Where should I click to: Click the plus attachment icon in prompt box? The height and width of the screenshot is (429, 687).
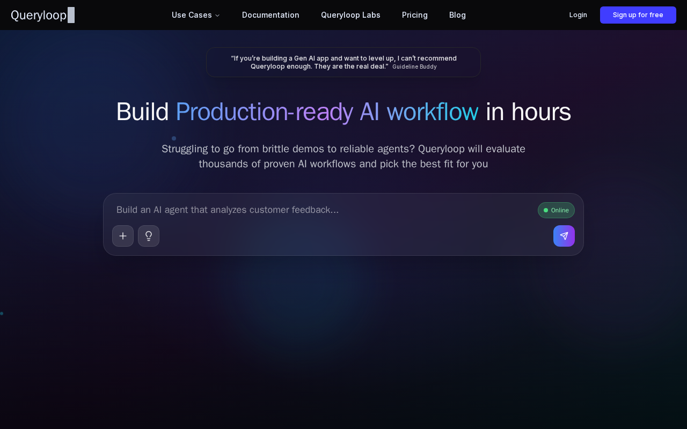point(123,236)
